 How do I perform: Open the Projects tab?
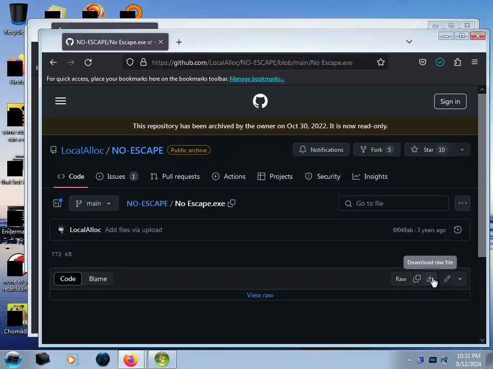tap(275, 176)
